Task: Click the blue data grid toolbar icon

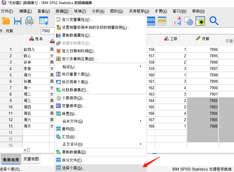Action: click(151, 21)
